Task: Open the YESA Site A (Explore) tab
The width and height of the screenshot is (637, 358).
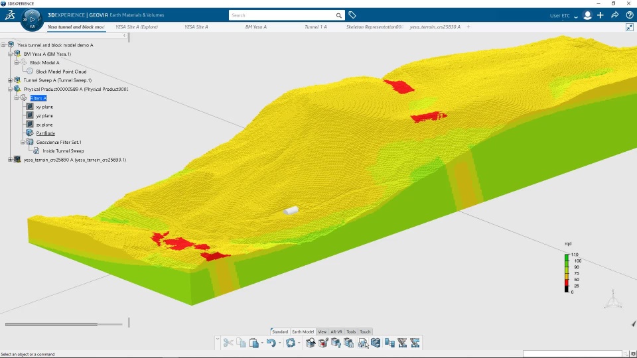Action: (137, 27)
